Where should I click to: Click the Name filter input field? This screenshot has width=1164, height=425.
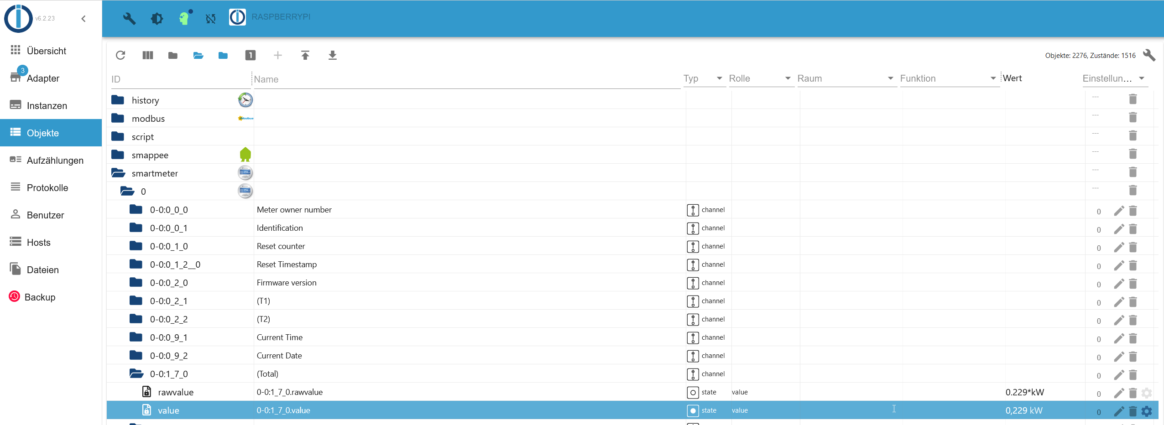point(466,79)
